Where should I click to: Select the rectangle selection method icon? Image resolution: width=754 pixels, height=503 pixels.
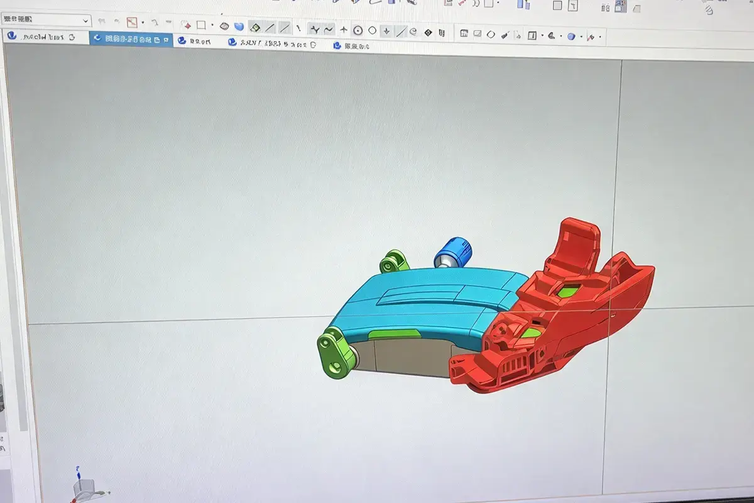[x=201, y=26]
